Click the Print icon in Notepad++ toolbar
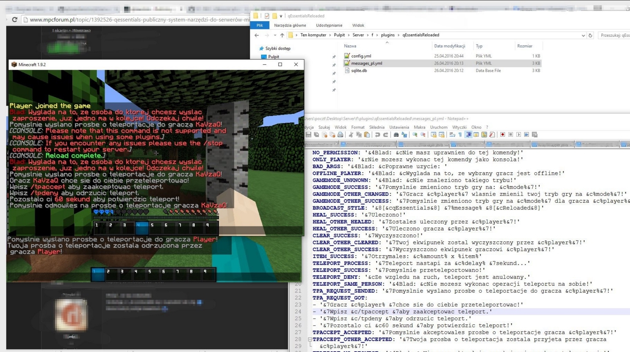This screenshot has height=352, width=630. coord(340,135)
